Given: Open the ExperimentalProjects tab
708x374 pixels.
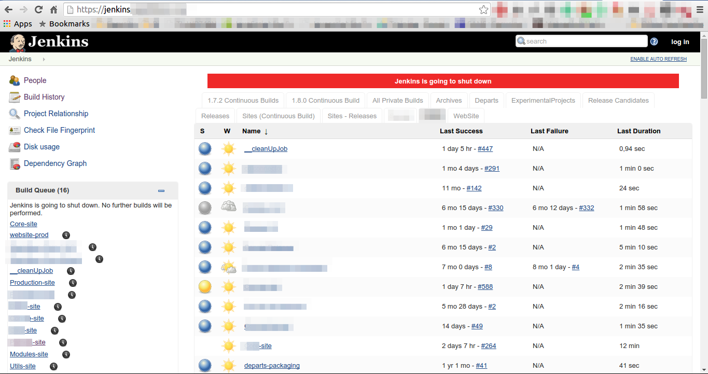Looking at the screenshot, I should pyautogui.click(x=543, y=101).
